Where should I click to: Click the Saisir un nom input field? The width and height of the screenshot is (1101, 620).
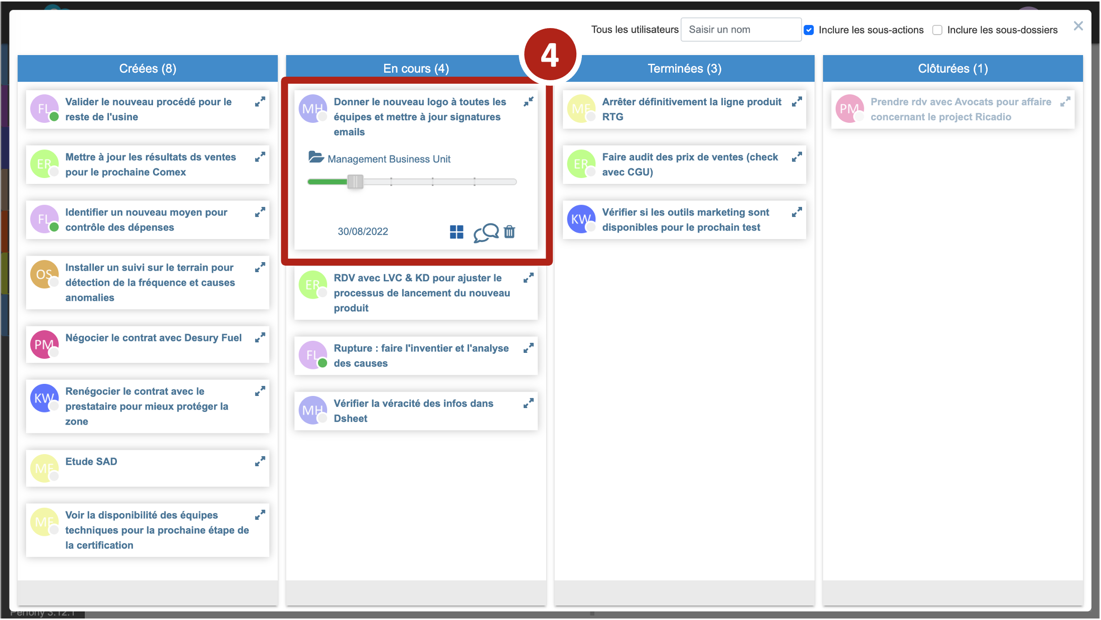[x=740, y=30]
